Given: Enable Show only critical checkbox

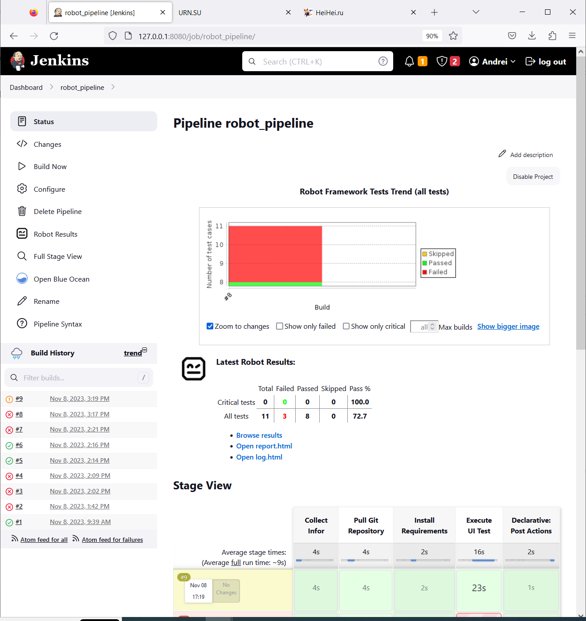Looking at the screenshot, I should 346,326.
